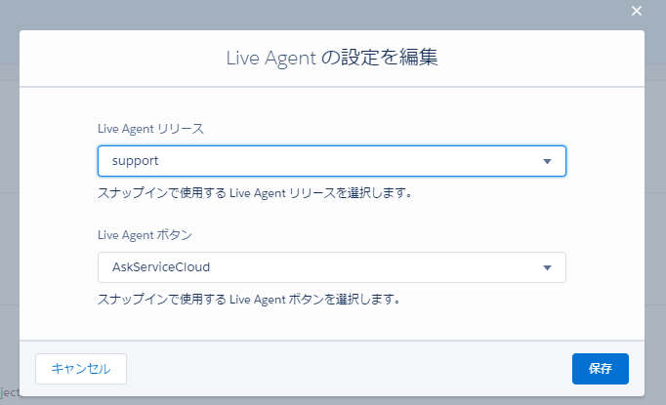Open the Live Agent ボタン combo box

coord(332,267)
